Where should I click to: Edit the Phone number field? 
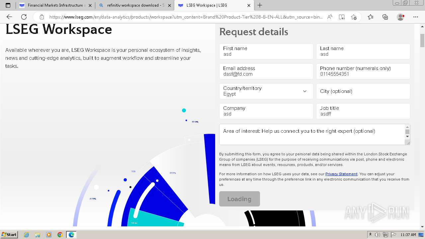pos(363,71)
